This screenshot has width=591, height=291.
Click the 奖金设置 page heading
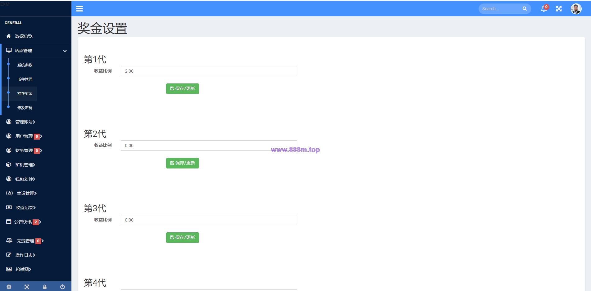click(102, 29)
